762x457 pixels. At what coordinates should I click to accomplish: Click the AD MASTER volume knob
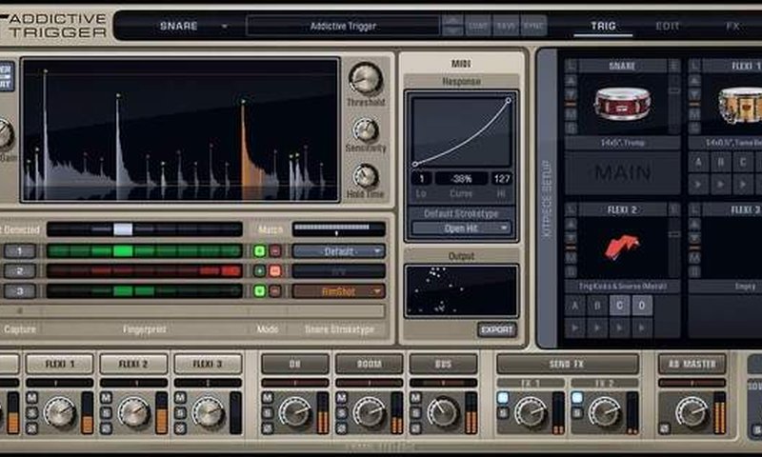692,411
